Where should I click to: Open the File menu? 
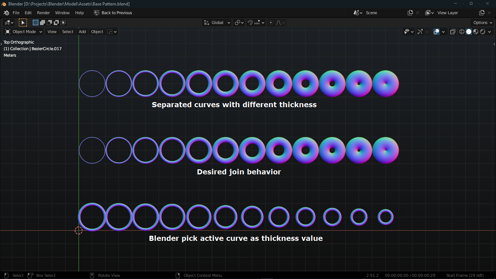(16, 13)
